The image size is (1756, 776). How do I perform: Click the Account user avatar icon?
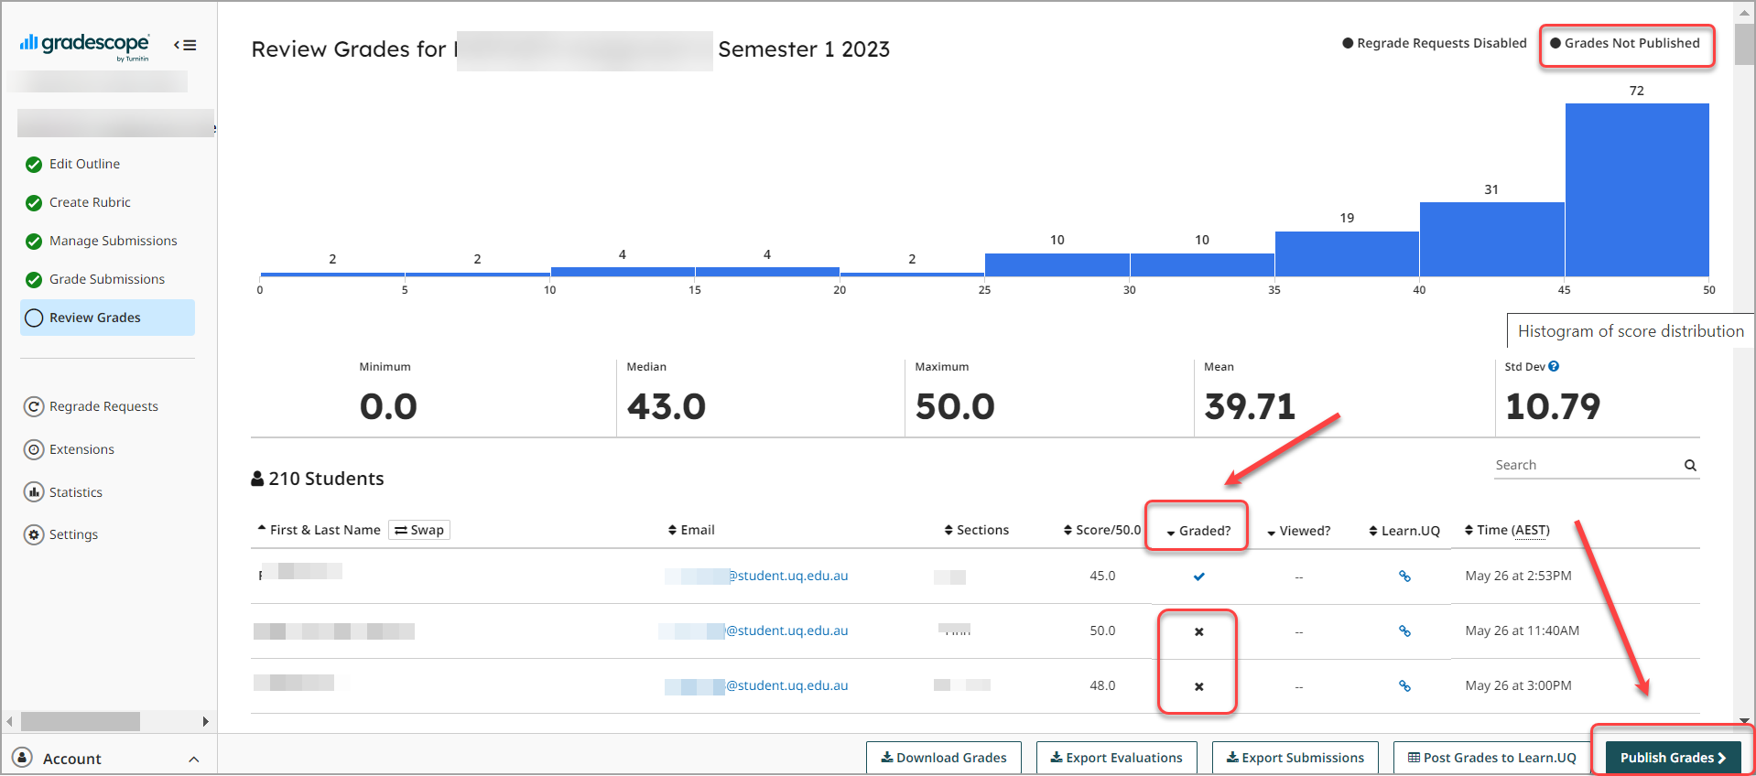point(22,758)
